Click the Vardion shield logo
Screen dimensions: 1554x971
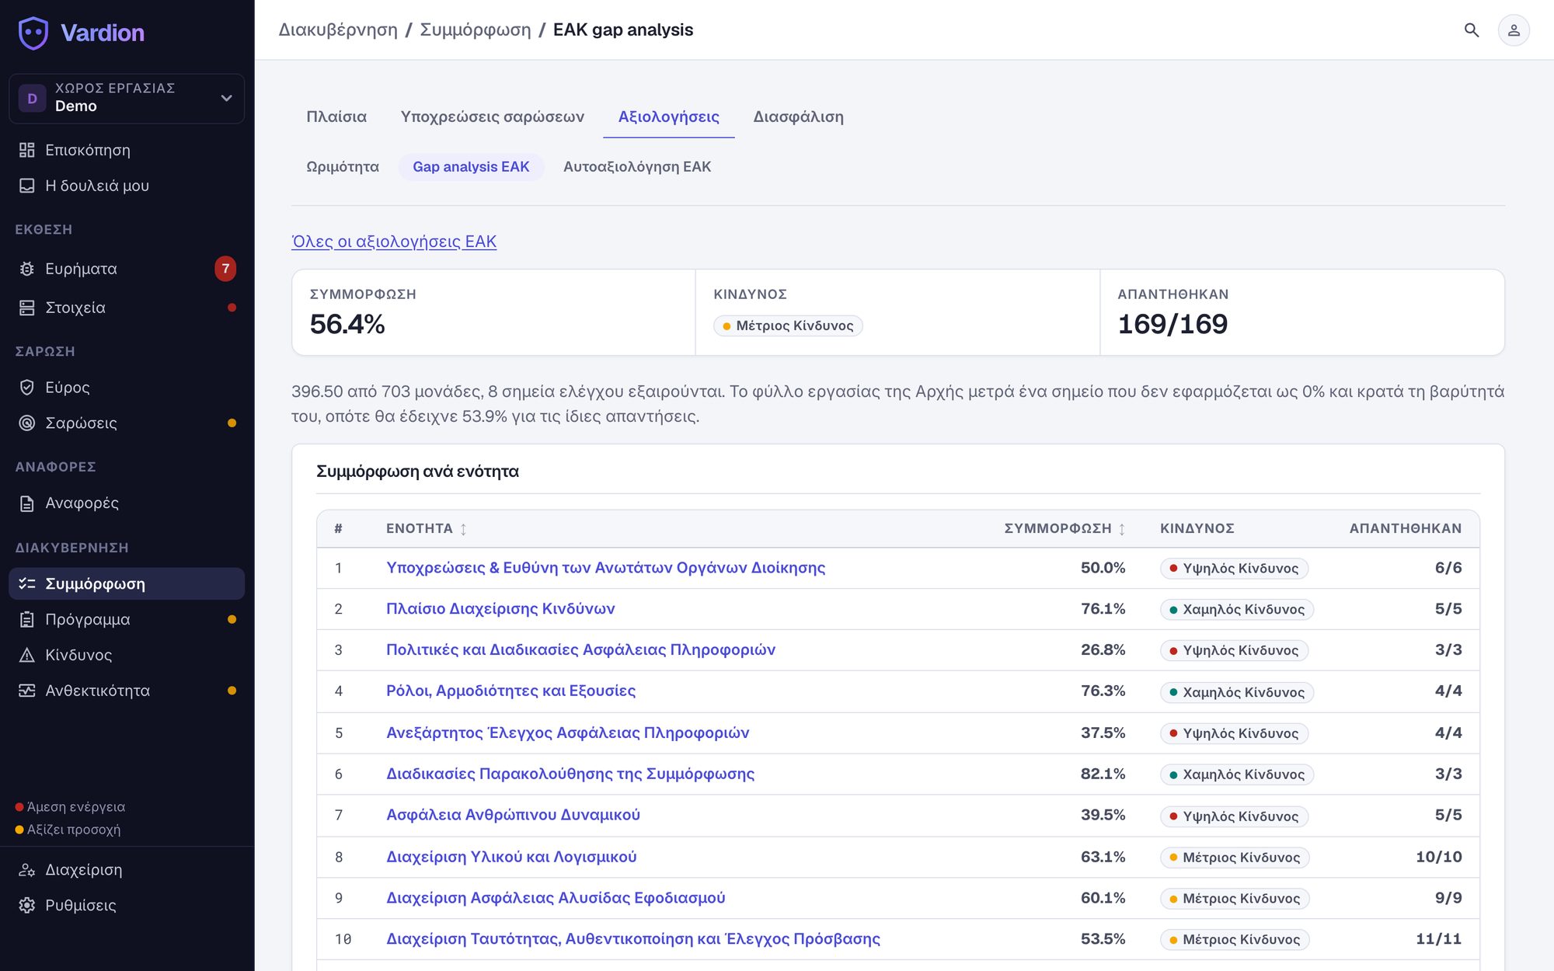(x=33, y=33)
